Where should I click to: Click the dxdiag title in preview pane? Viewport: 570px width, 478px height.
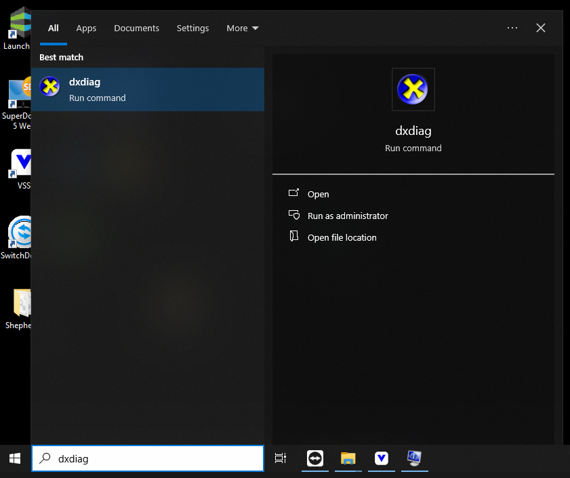click(413, 131)
